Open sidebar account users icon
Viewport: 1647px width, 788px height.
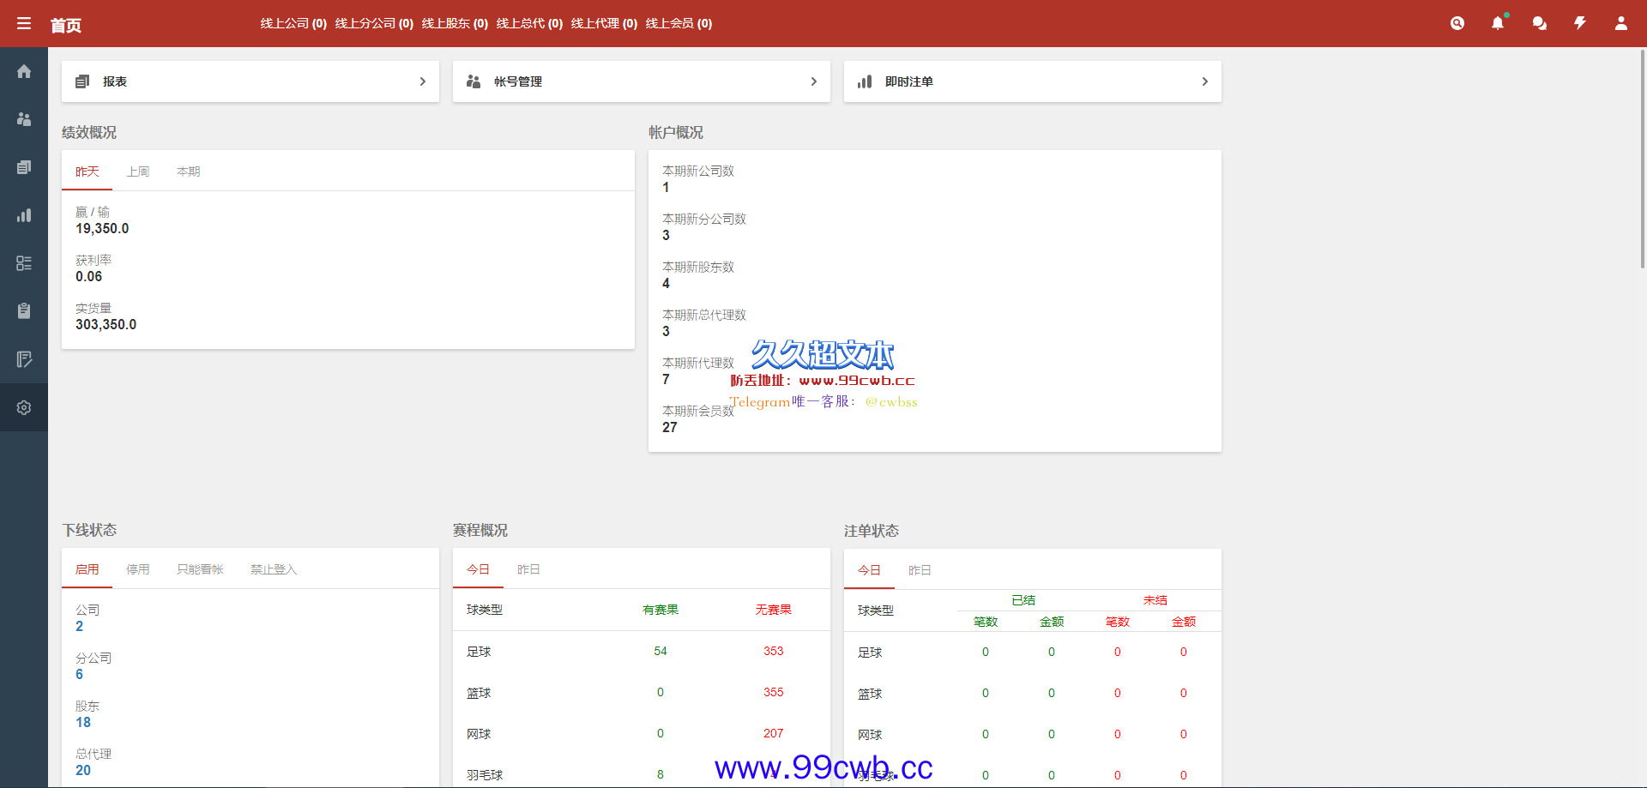coord(24,119)
